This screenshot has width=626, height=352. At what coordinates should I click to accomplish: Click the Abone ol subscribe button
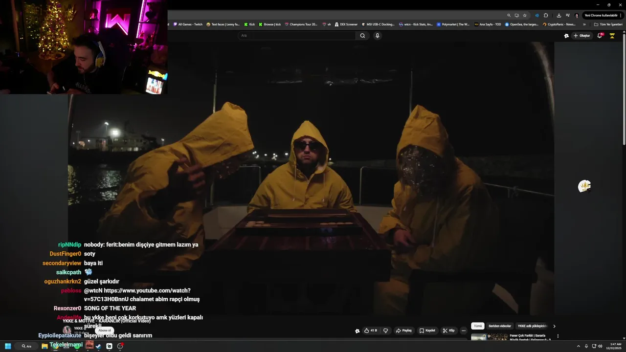105,330
